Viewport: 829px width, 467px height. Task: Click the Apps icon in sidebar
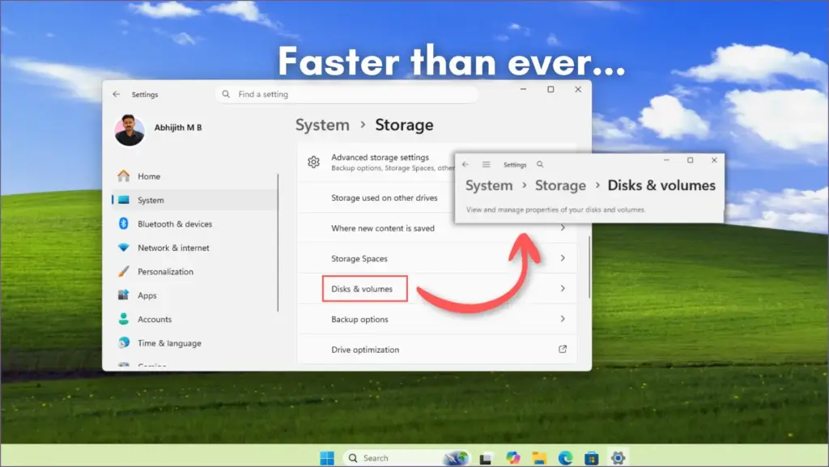pos(123,295)
